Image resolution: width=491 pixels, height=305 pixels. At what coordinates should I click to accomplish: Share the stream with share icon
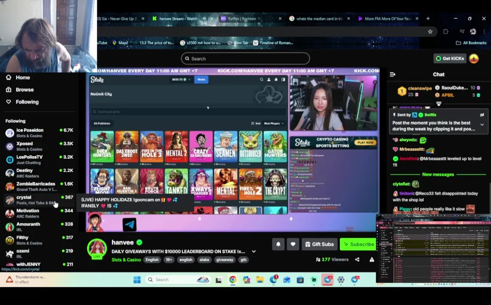[357, 259]
